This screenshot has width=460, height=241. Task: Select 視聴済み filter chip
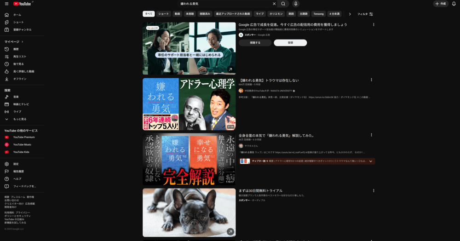click(x=205, y=14)
